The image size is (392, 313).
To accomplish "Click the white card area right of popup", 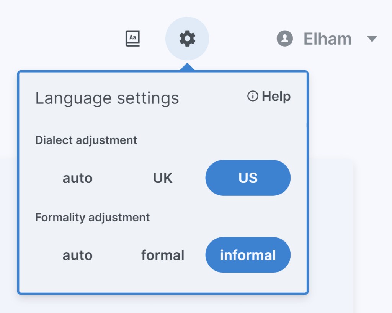I will (331, 229).
